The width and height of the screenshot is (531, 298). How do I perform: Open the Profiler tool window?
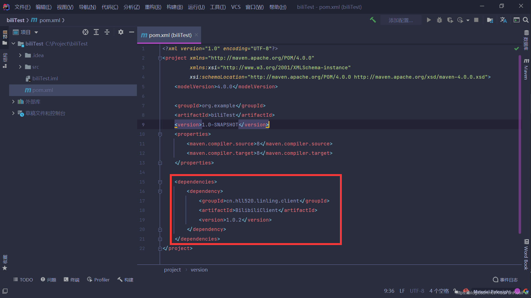(x=98, y=280)
